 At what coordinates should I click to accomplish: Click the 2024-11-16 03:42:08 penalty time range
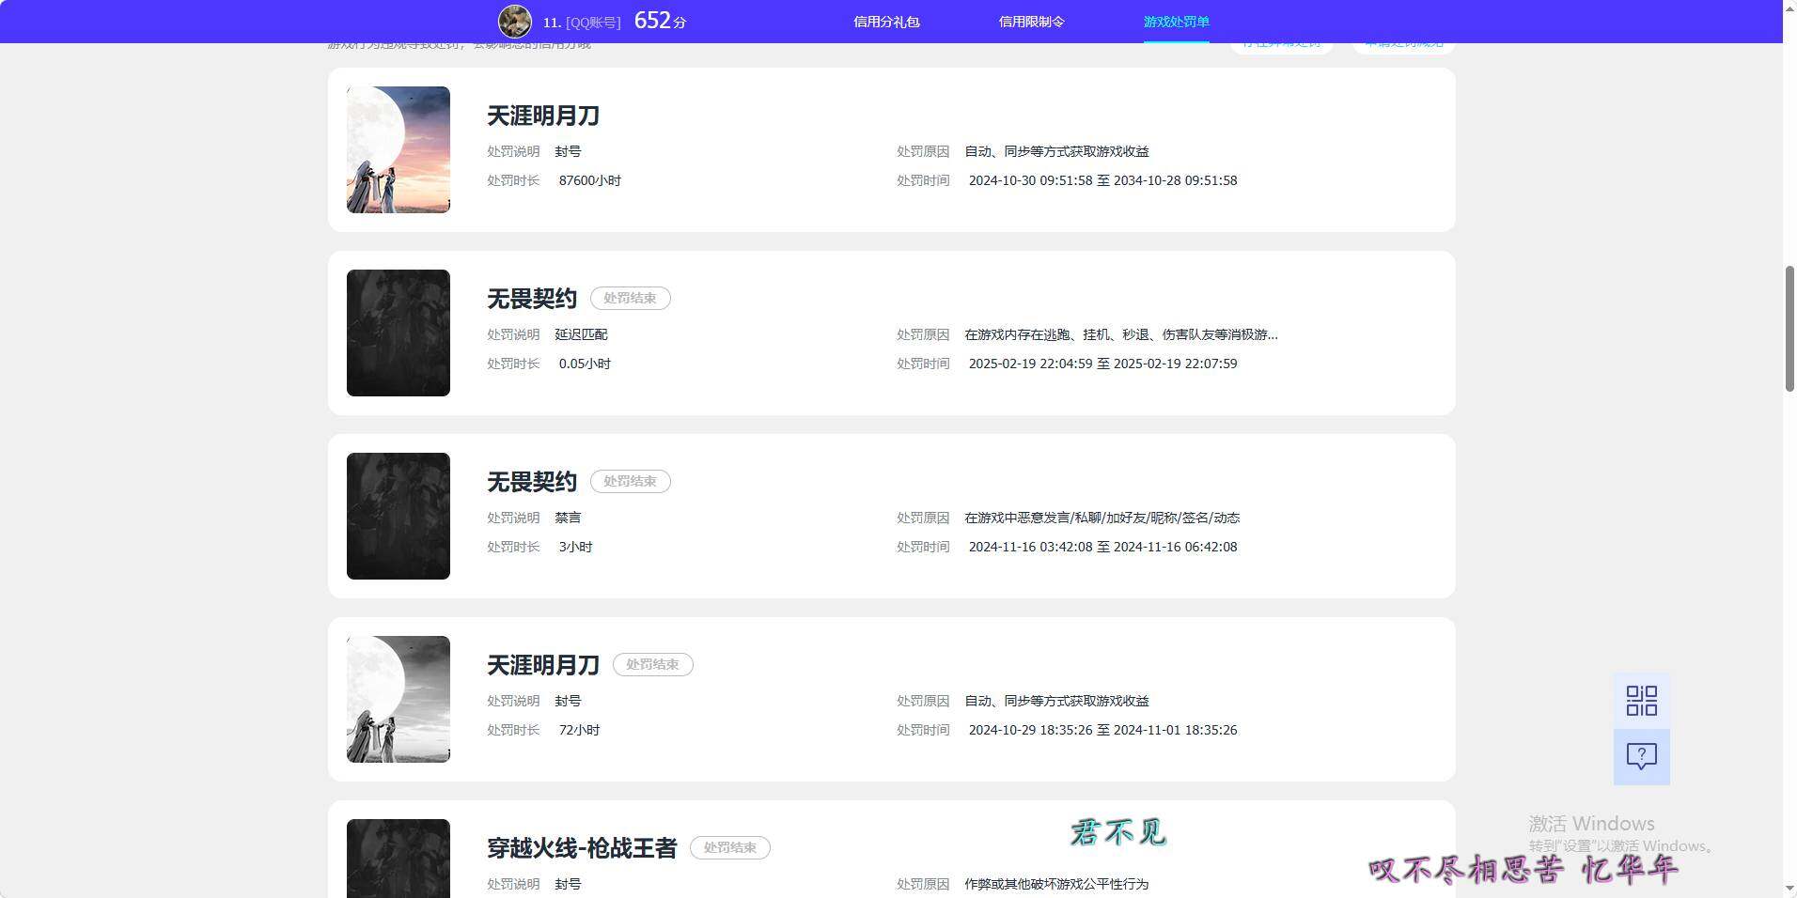(x=1102, y=547)
